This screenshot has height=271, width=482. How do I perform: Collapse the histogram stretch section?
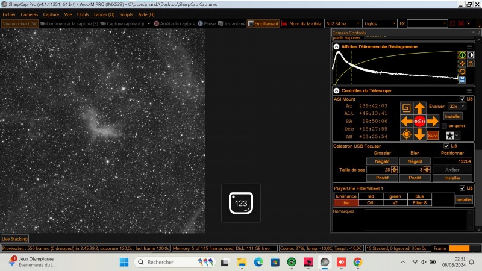(336, 47)
